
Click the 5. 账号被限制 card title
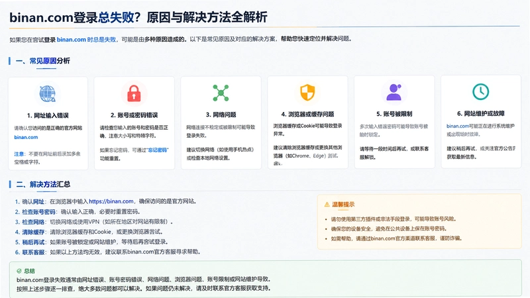pyautogui.click(x=394, y=114)
